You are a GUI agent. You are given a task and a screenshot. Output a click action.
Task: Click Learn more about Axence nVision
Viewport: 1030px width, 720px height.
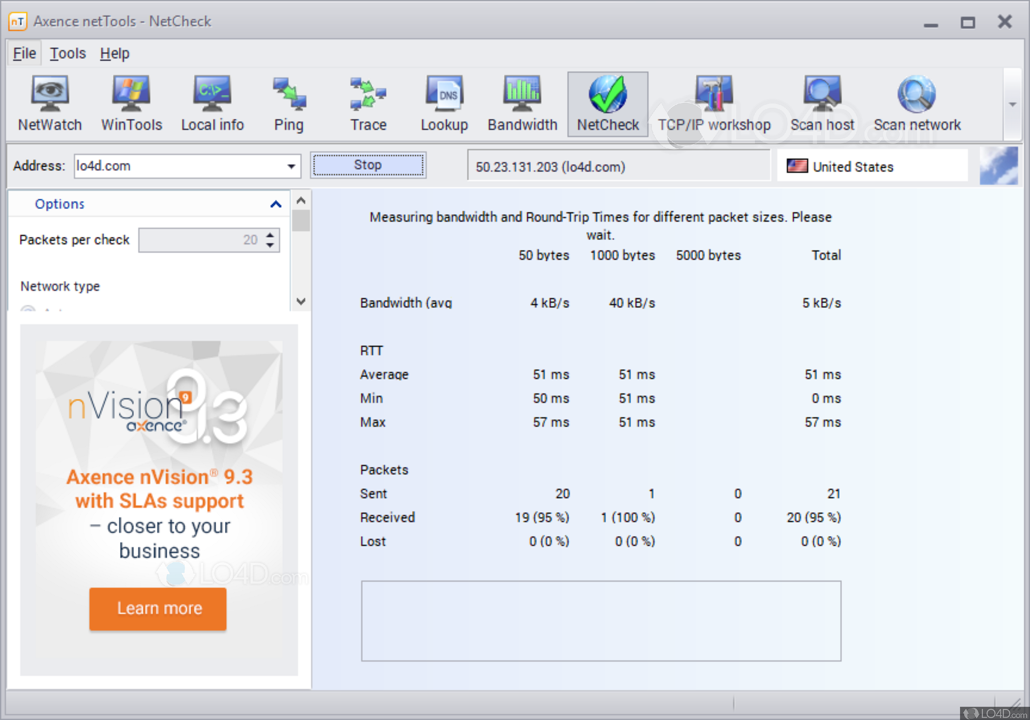(158, 608)
